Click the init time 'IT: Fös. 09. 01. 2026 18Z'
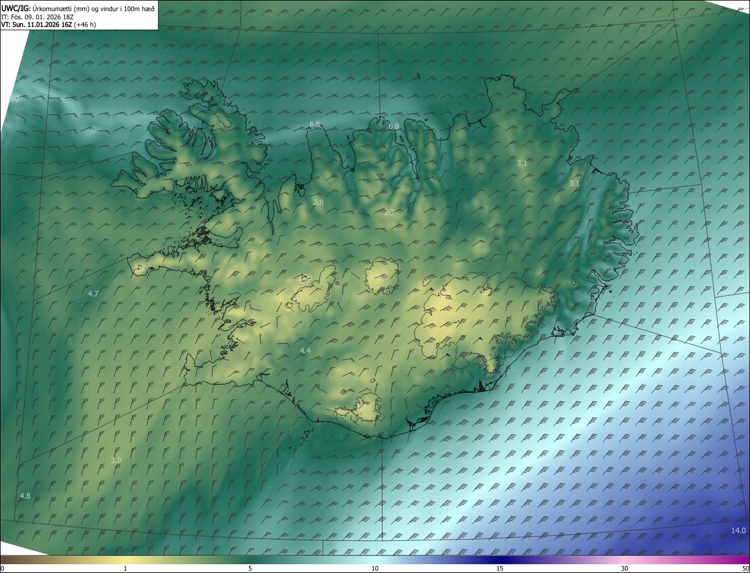 pyautogui.click(x=37, y=17)
